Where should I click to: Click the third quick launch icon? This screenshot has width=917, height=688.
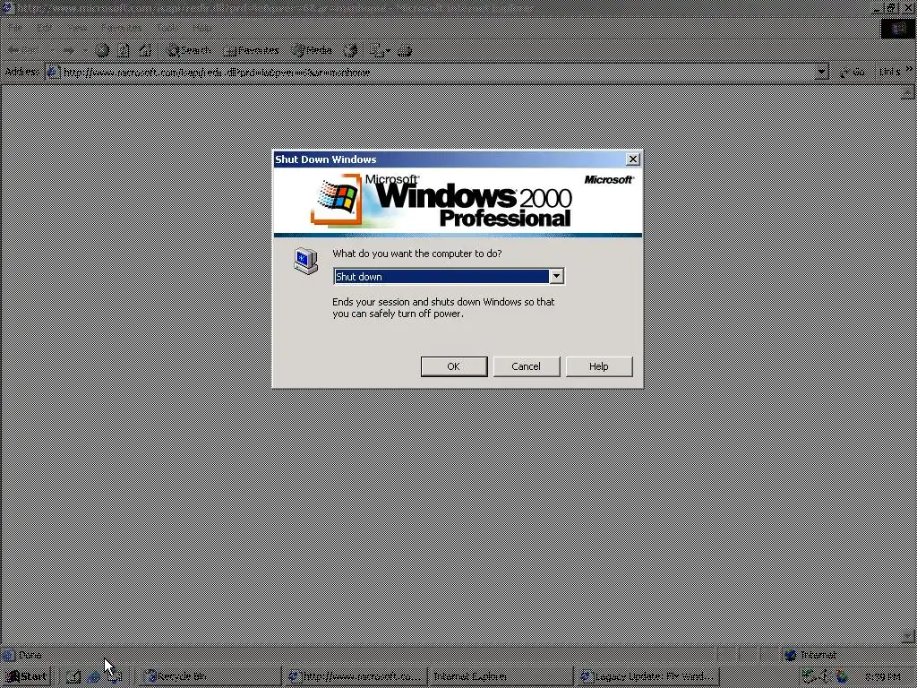(x=114, y=676)
